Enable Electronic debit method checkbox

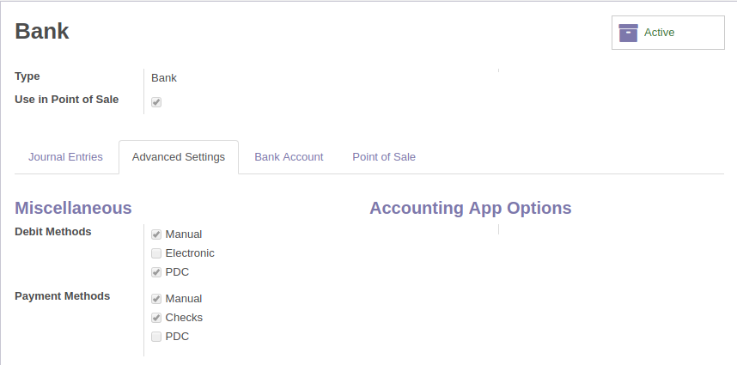(156, 253)
